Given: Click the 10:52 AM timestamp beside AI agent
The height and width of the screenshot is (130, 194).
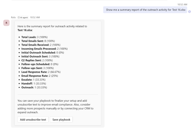Looking at the screenshot, I should [x=35, y=17].
